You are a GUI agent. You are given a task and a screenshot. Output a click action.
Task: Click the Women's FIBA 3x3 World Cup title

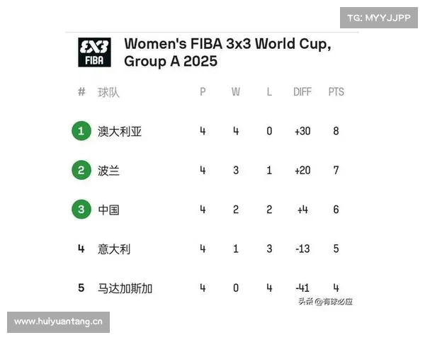[x=227, y=52]
